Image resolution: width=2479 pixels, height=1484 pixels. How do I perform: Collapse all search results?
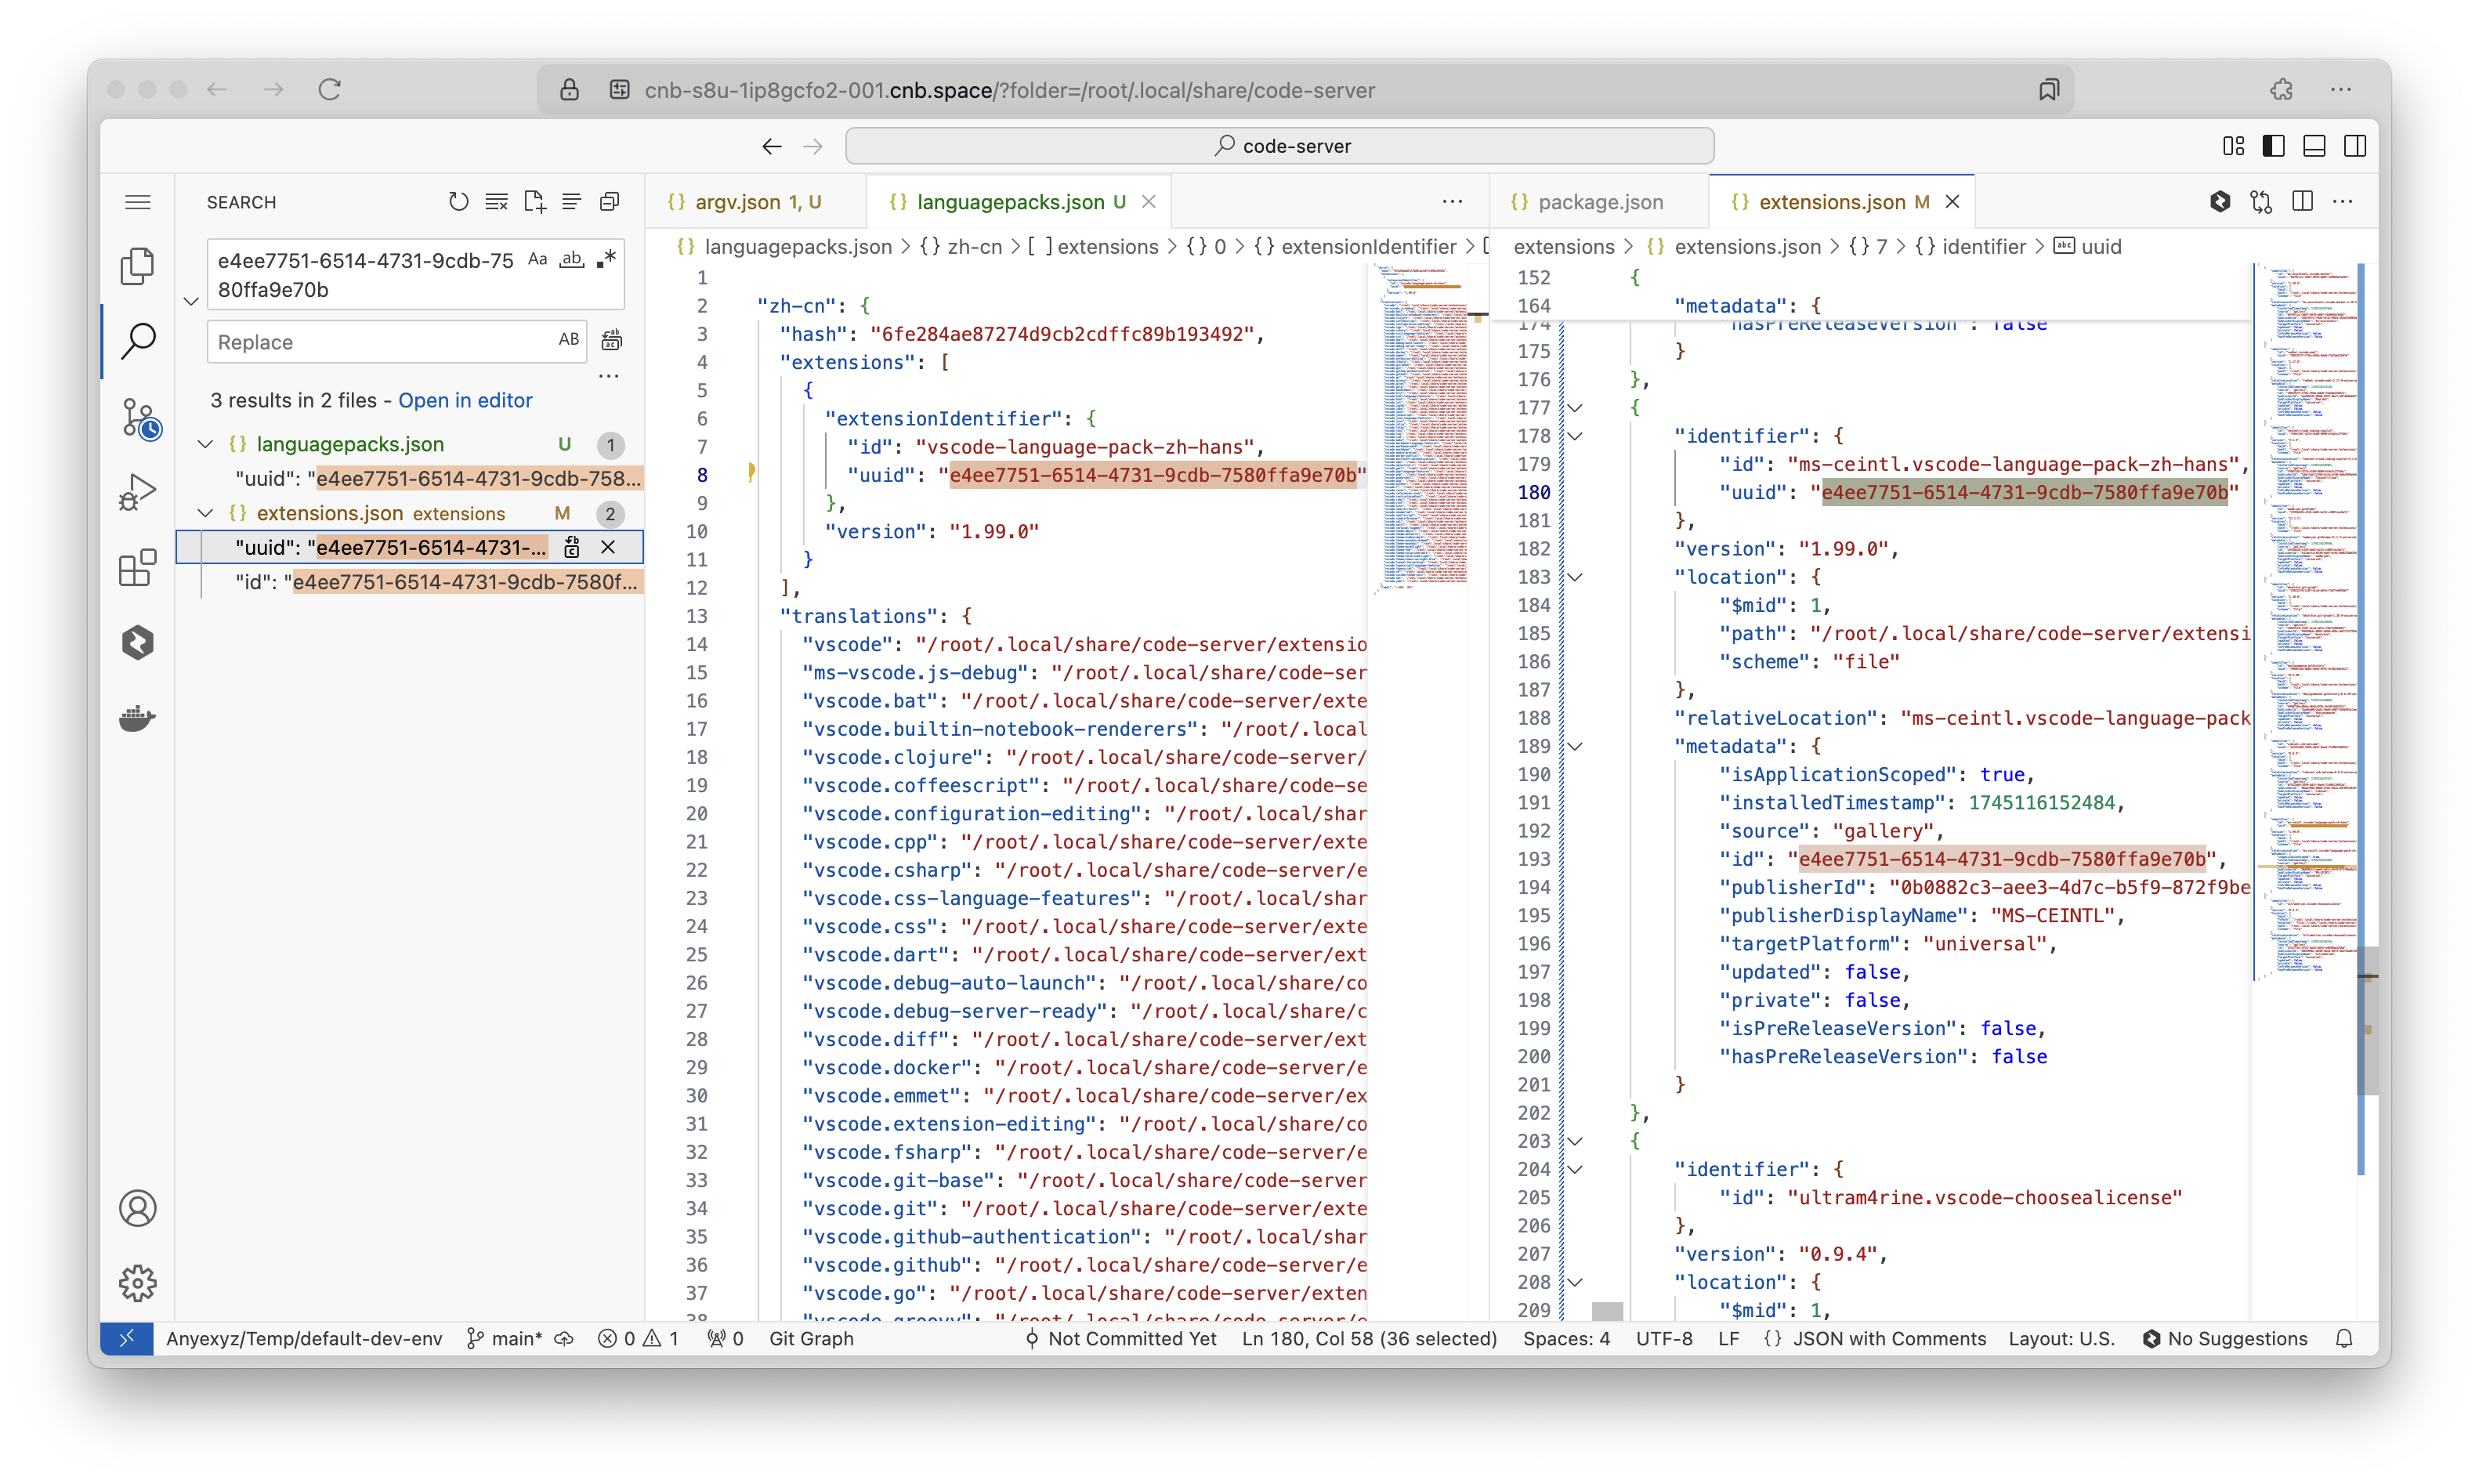[609, 202]
